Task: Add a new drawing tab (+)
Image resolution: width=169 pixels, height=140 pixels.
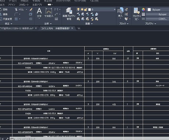Action: (x=79, y=28)
